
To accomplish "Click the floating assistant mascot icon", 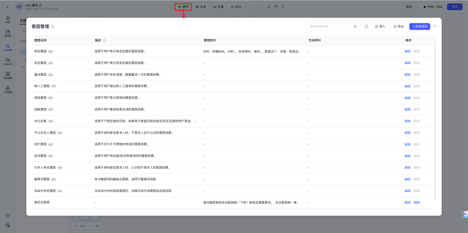I will (464, 215).
